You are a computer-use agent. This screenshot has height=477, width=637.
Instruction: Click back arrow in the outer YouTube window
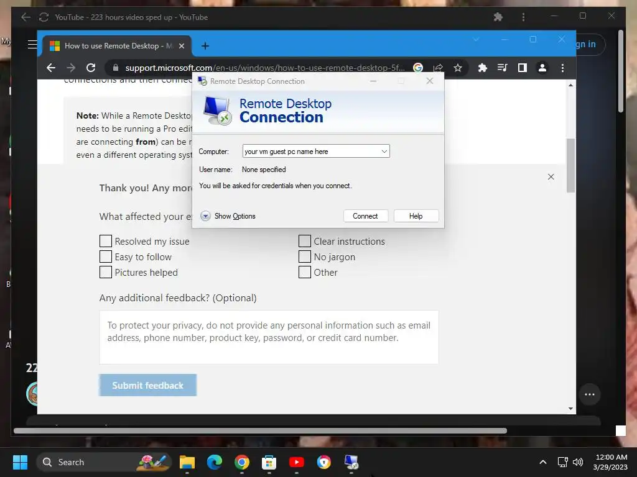coord(26,17)
